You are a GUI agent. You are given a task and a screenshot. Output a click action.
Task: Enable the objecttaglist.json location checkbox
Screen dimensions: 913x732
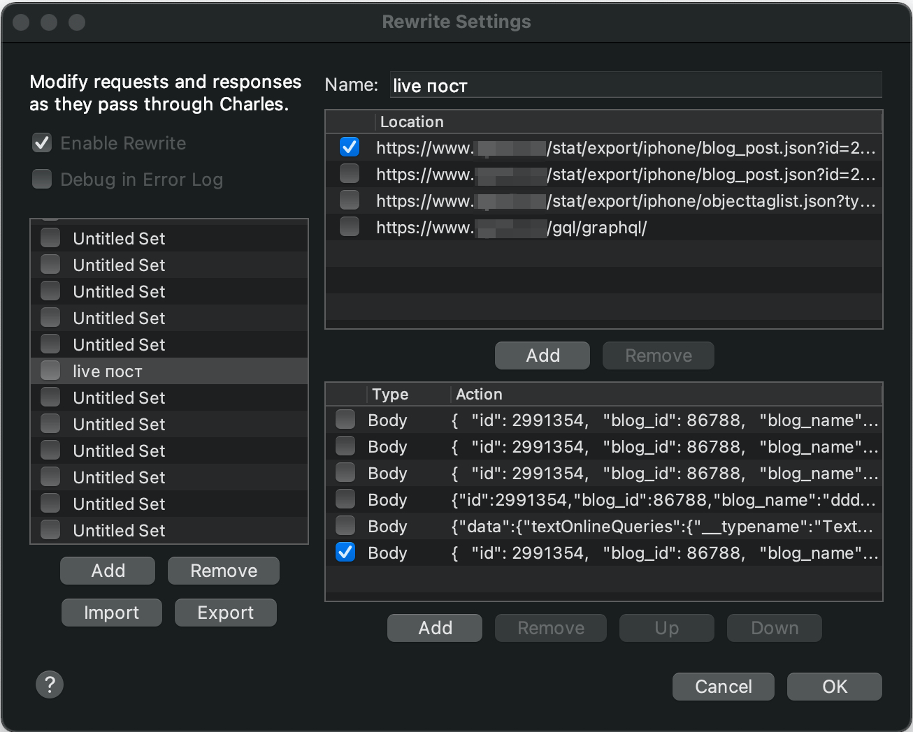point(350,200)
